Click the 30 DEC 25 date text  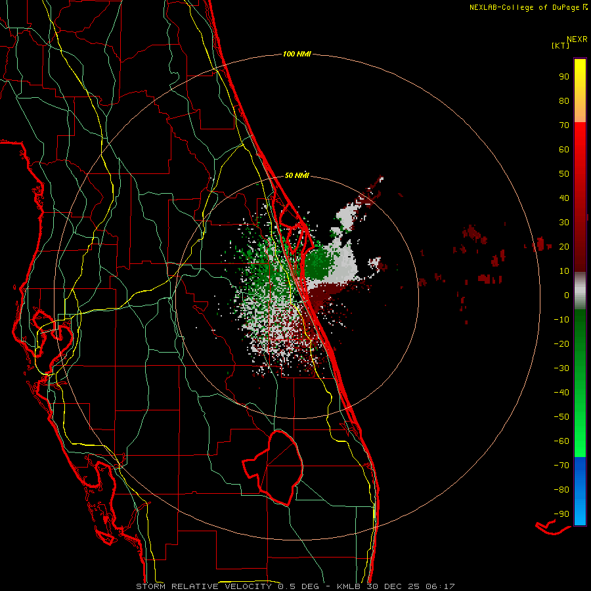point(393,586)
